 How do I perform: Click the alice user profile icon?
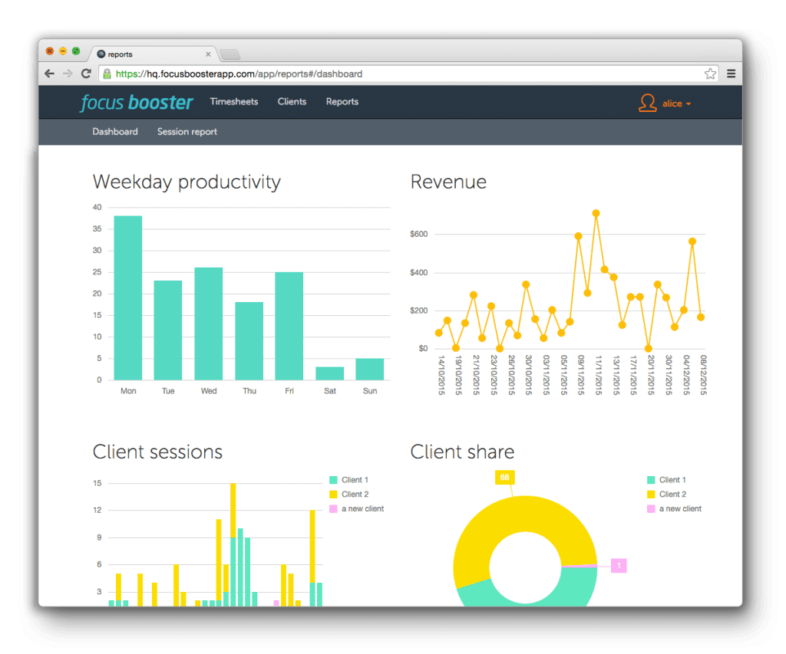pyautogui.click(x=647, y=104)
